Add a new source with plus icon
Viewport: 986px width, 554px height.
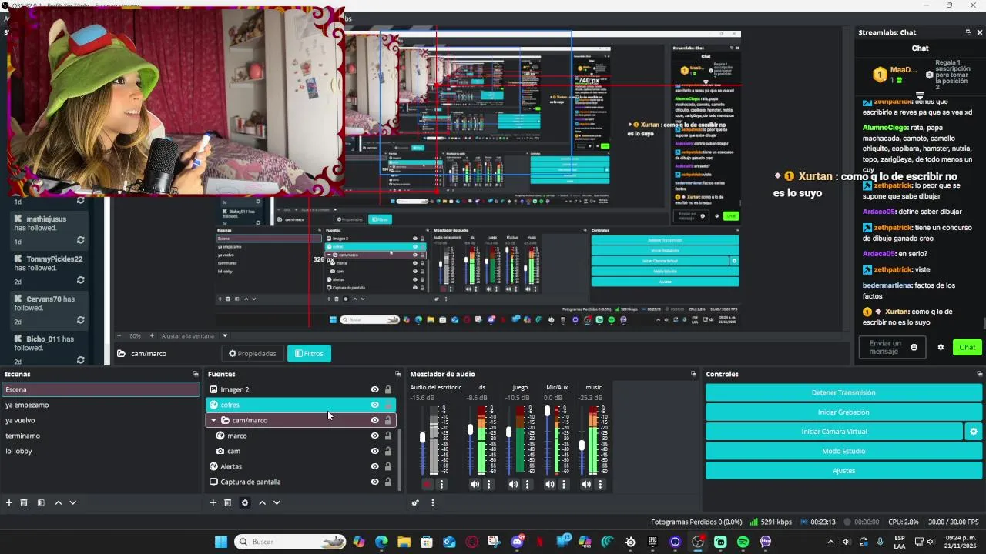click(x=213, y=502)
